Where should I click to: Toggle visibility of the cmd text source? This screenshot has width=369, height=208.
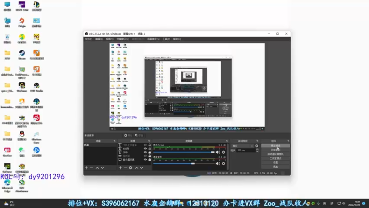point(145,153)
